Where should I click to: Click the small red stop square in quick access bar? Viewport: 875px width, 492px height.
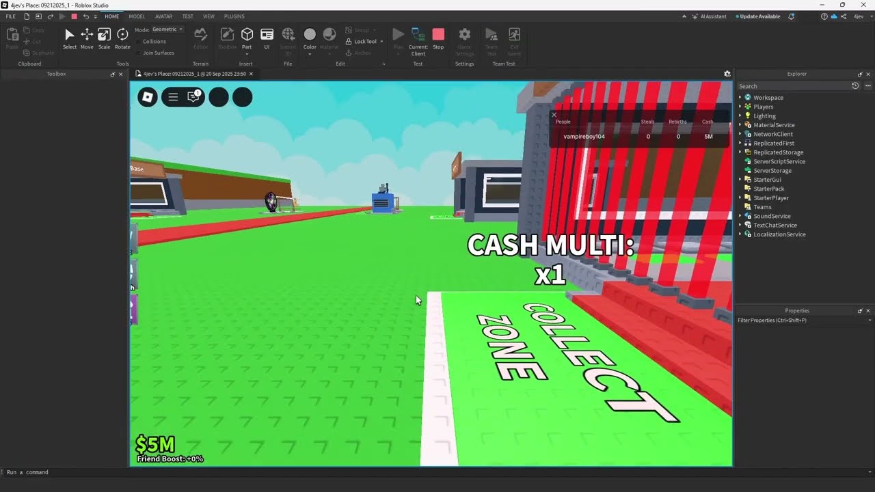[74, 16]
